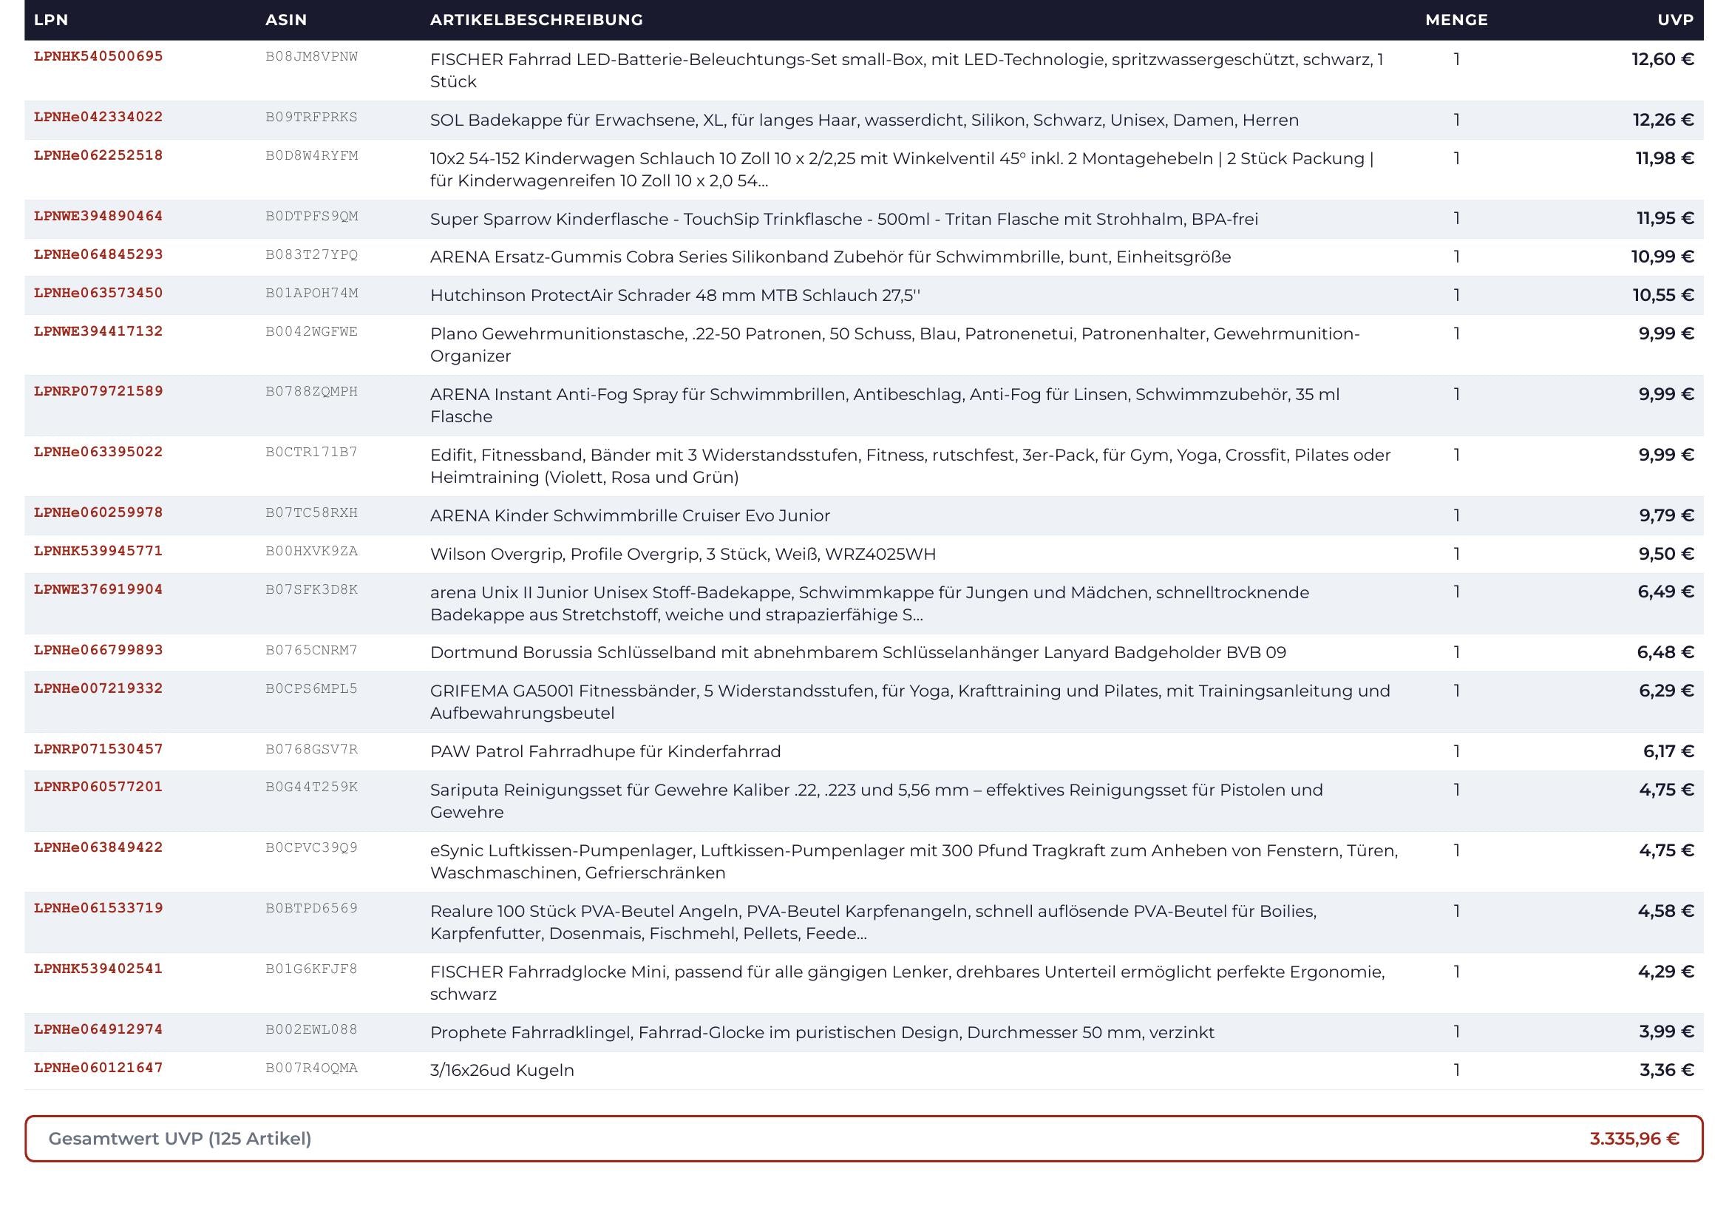This screenshot has height=1223, width=1729.
Task: Click the LPN column header
Action: pos(51,20)
